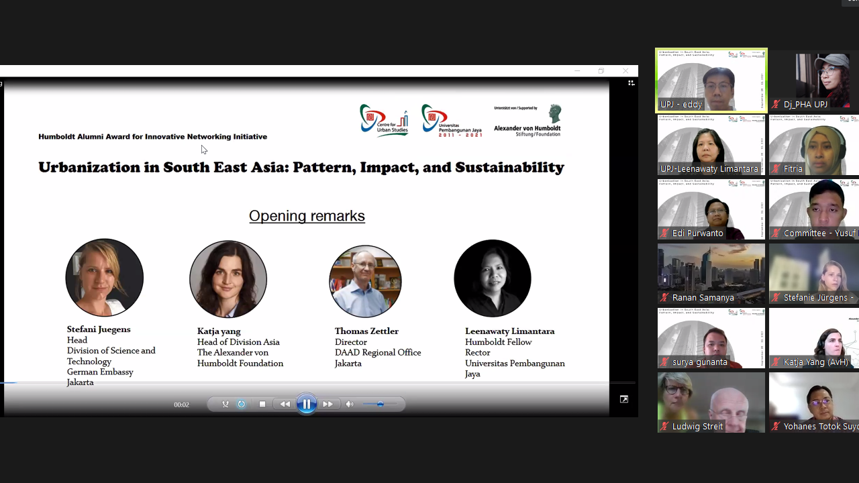Stop the media playback

262,404
